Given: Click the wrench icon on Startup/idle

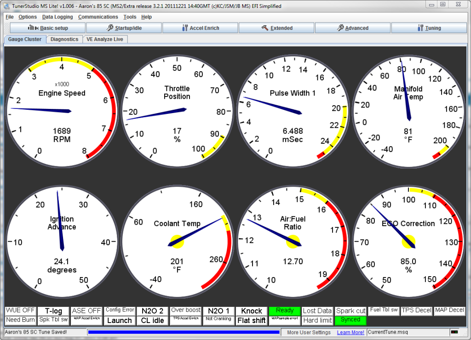Looking at the screenshot, I should (110, 28).
